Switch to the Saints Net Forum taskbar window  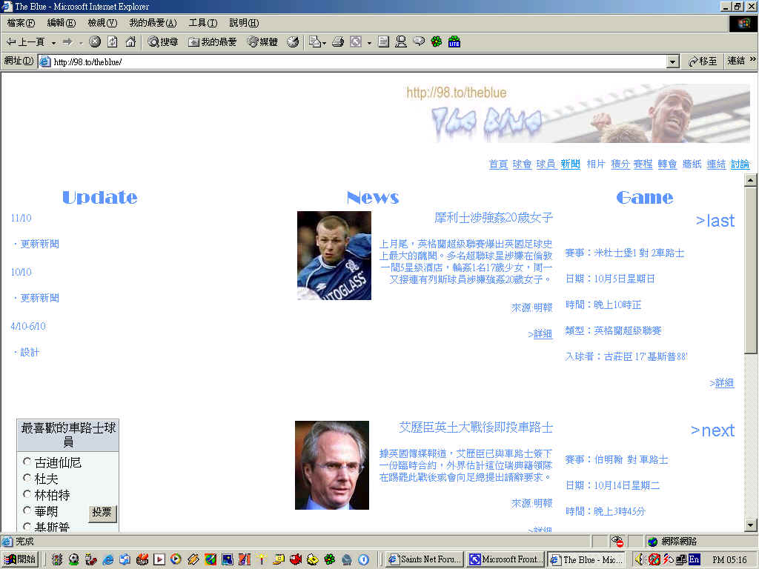point(425,559)
